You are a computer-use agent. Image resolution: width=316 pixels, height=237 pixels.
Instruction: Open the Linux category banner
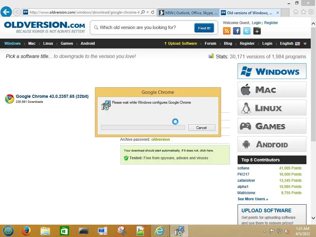pos(272,108)
